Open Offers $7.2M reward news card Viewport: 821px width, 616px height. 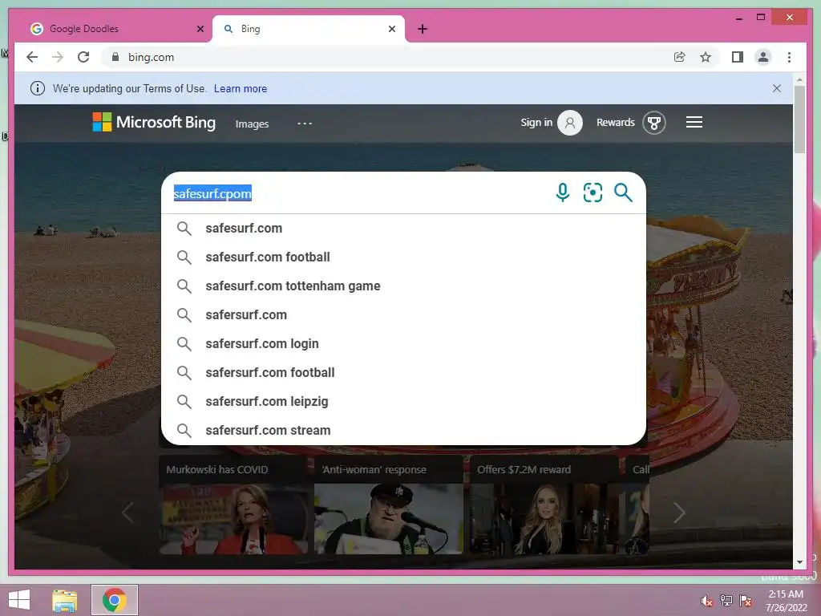pos(544,505)
